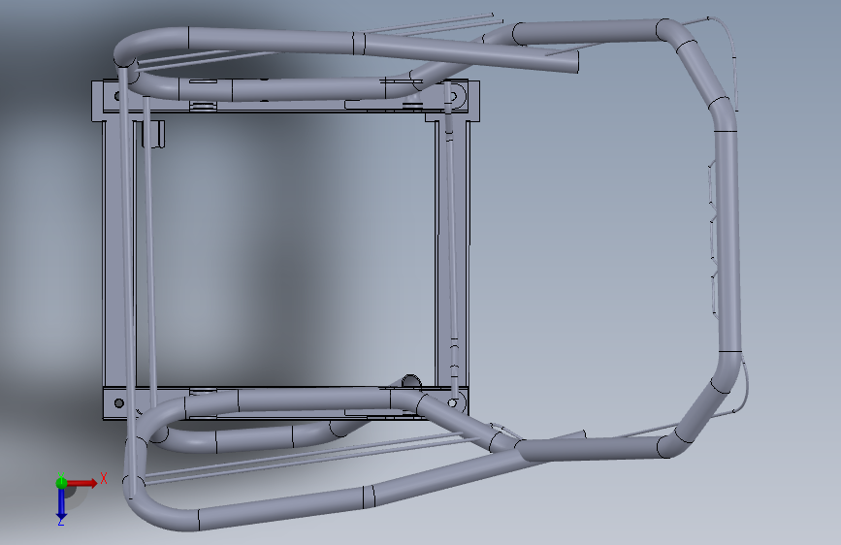This screenshot has width=841, height=545.
Task: Select the open cut end of the upper straight tube
Action: (576, 62)
